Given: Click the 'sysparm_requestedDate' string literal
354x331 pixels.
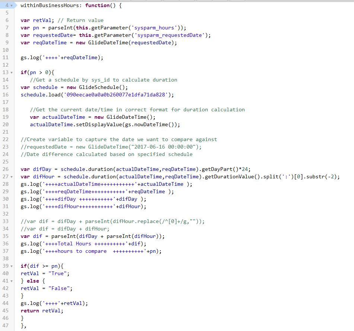Looking at the screenshot, I should point(169,35).
